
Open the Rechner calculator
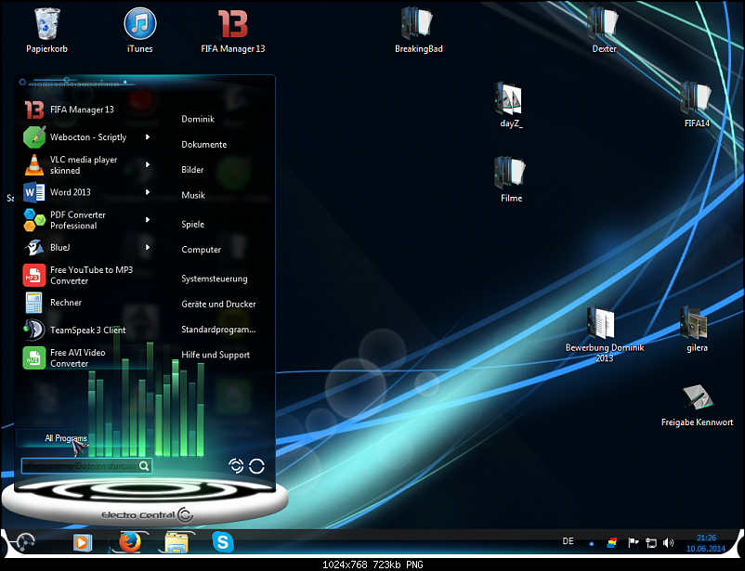[86, 303]
